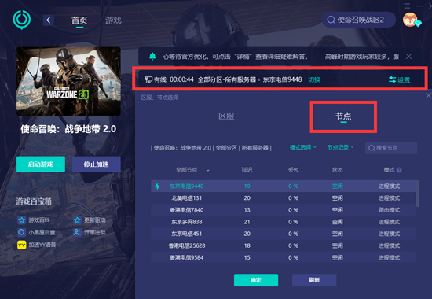This screenshot has width=432, height=299.
Task: Click latency value 13
Action: (x=247, y=210)
